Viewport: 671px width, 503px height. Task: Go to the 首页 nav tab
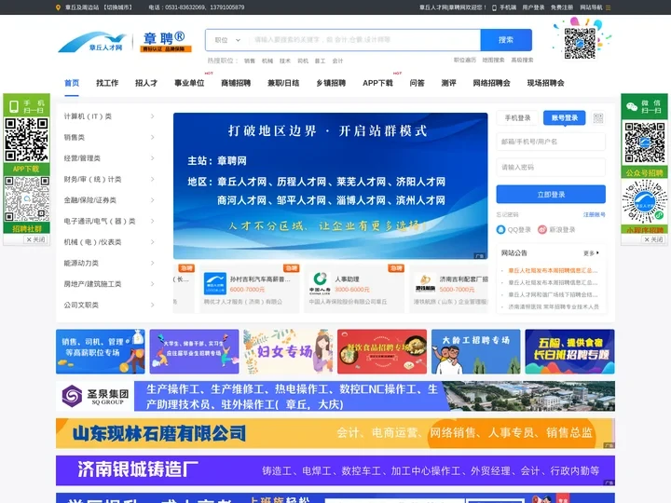pos(72,83)
